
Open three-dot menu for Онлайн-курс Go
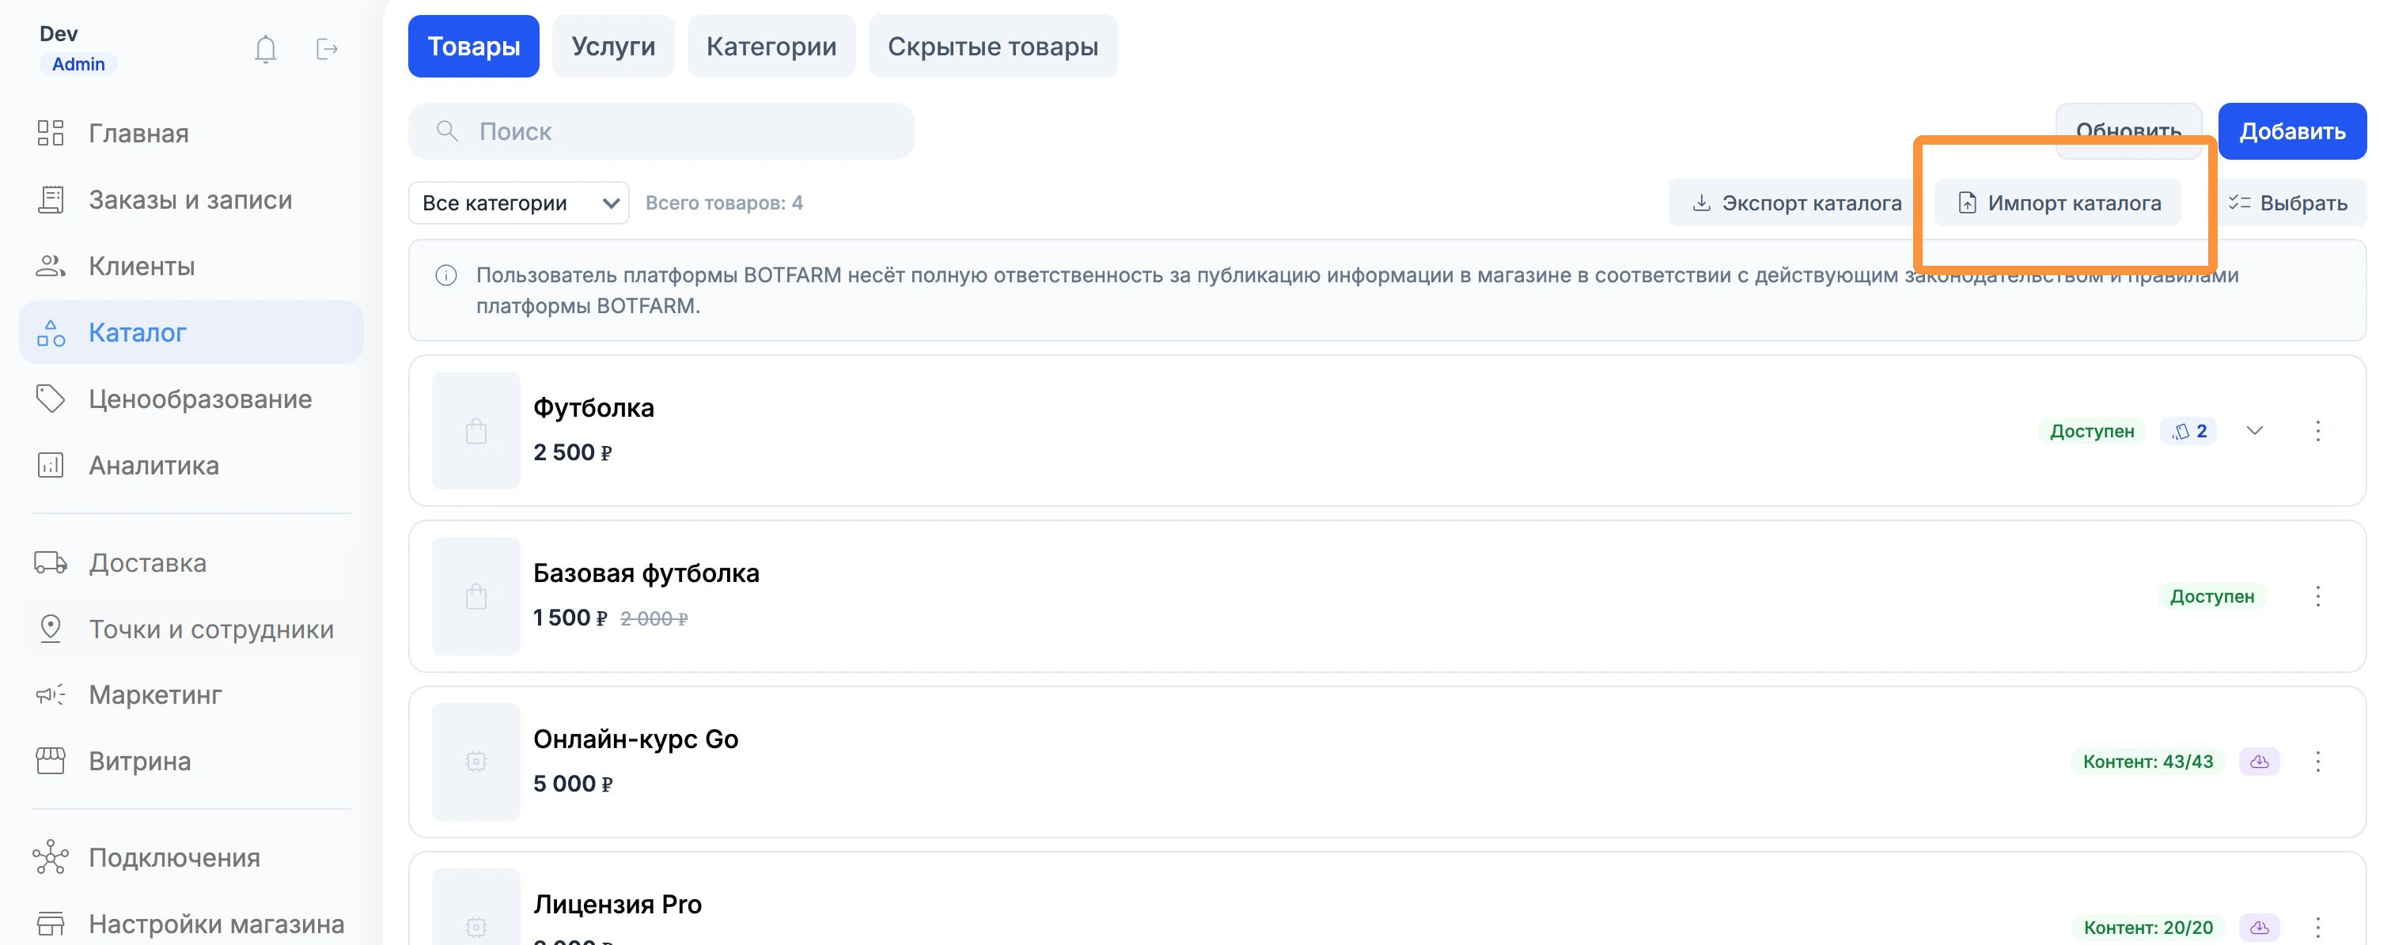(2317, 762)
